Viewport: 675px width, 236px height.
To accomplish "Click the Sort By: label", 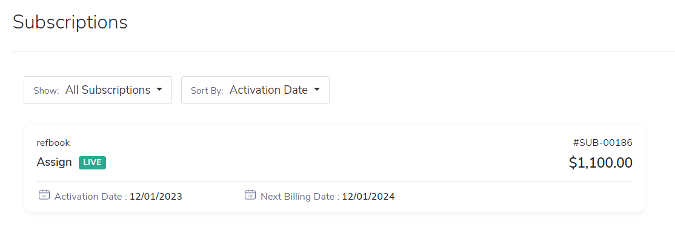I will click(207, 91).
